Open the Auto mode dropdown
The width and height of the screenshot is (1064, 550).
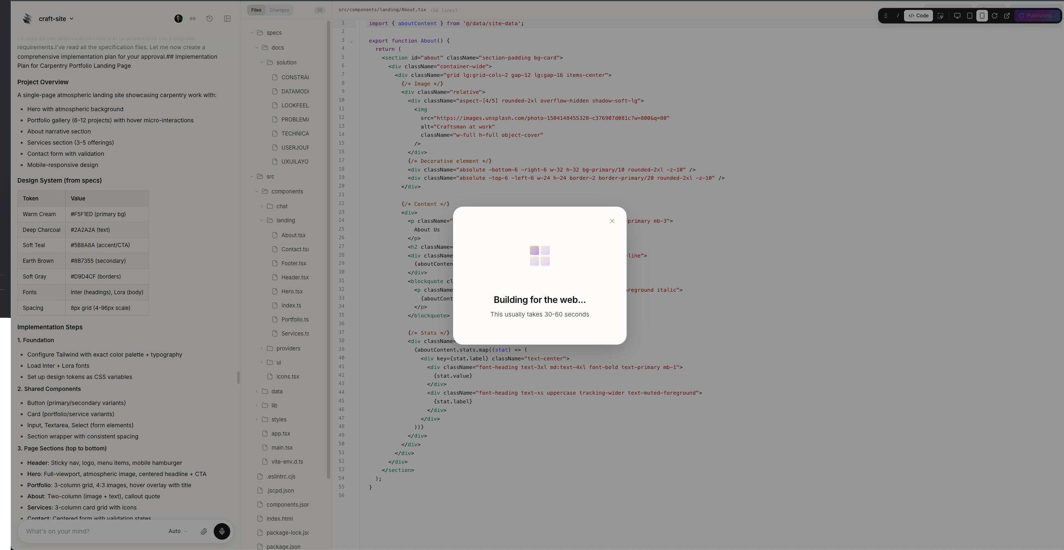click(178, 531)
